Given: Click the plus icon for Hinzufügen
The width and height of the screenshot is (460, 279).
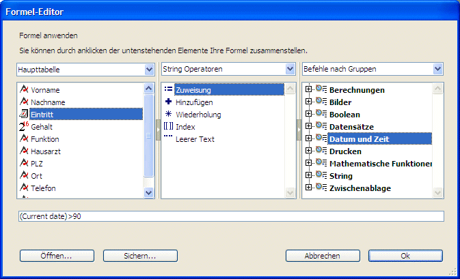Looking at the screenshot, I should pos(168,102).
